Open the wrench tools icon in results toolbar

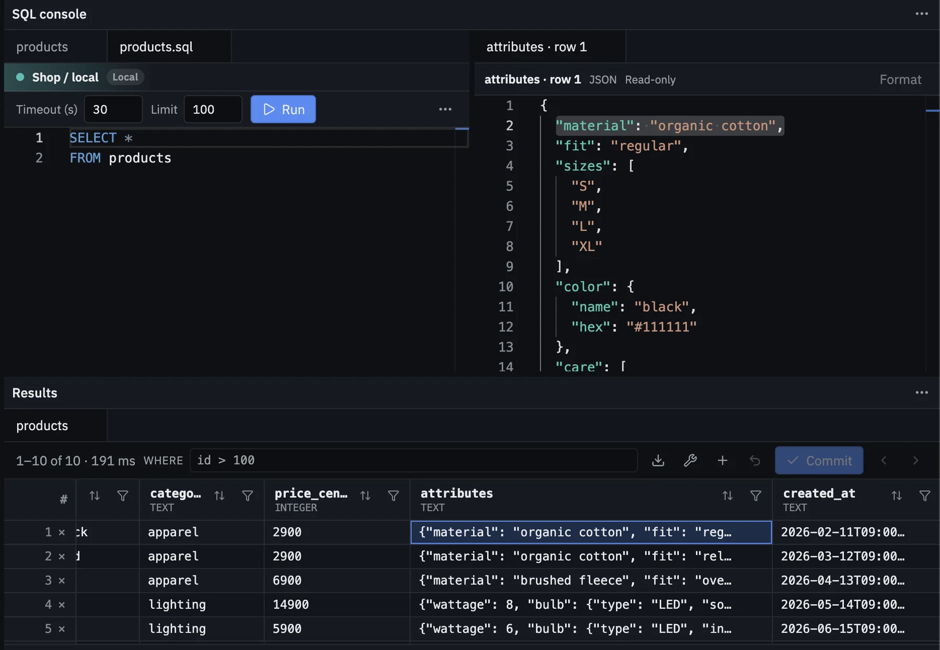pyautogui.click(x=690, y=460)
